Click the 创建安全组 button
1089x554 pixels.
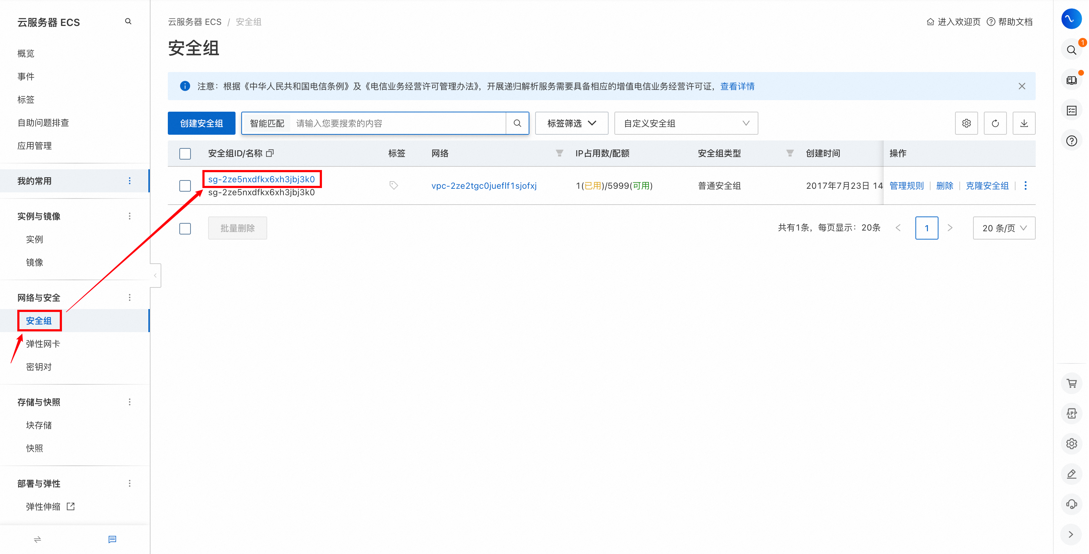(x=201, y=123)
